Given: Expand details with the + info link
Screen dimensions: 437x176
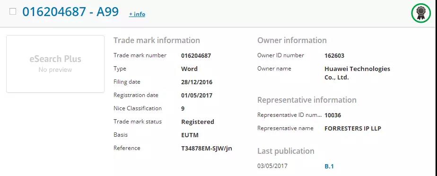Looking at the screenshot, I should pos(137,14).
